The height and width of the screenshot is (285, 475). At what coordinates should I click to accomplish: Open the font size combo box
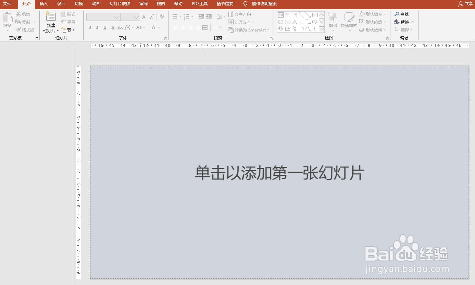coord(130,17)
